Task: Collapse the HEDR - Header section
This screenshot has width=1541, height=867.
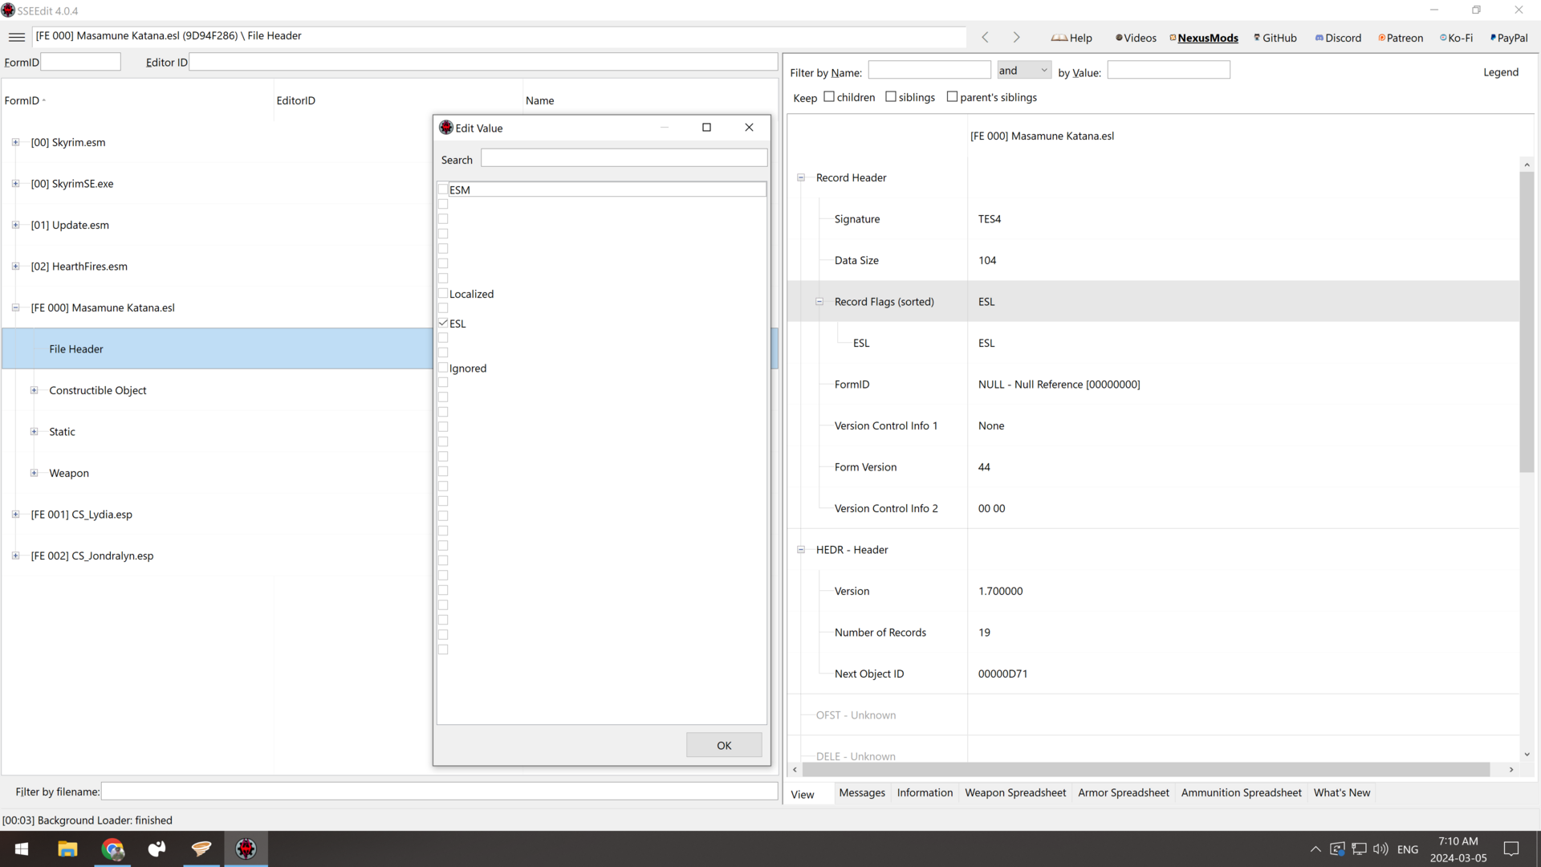Action: click(801, 550)
